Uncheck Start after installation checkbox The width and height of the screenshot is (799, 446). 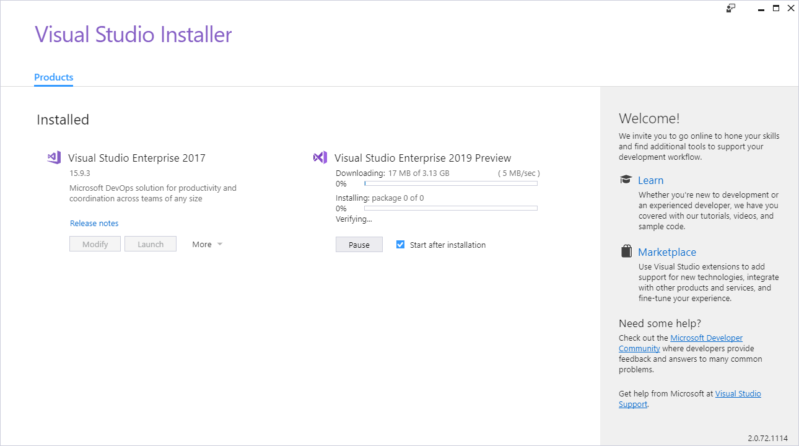(x=400, y=244)
